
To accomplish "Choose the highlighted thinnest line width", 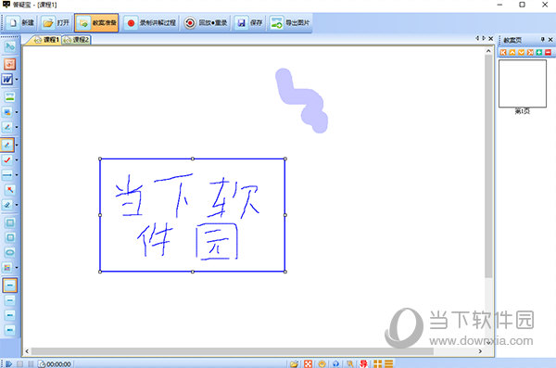I will tap(9, 286).
